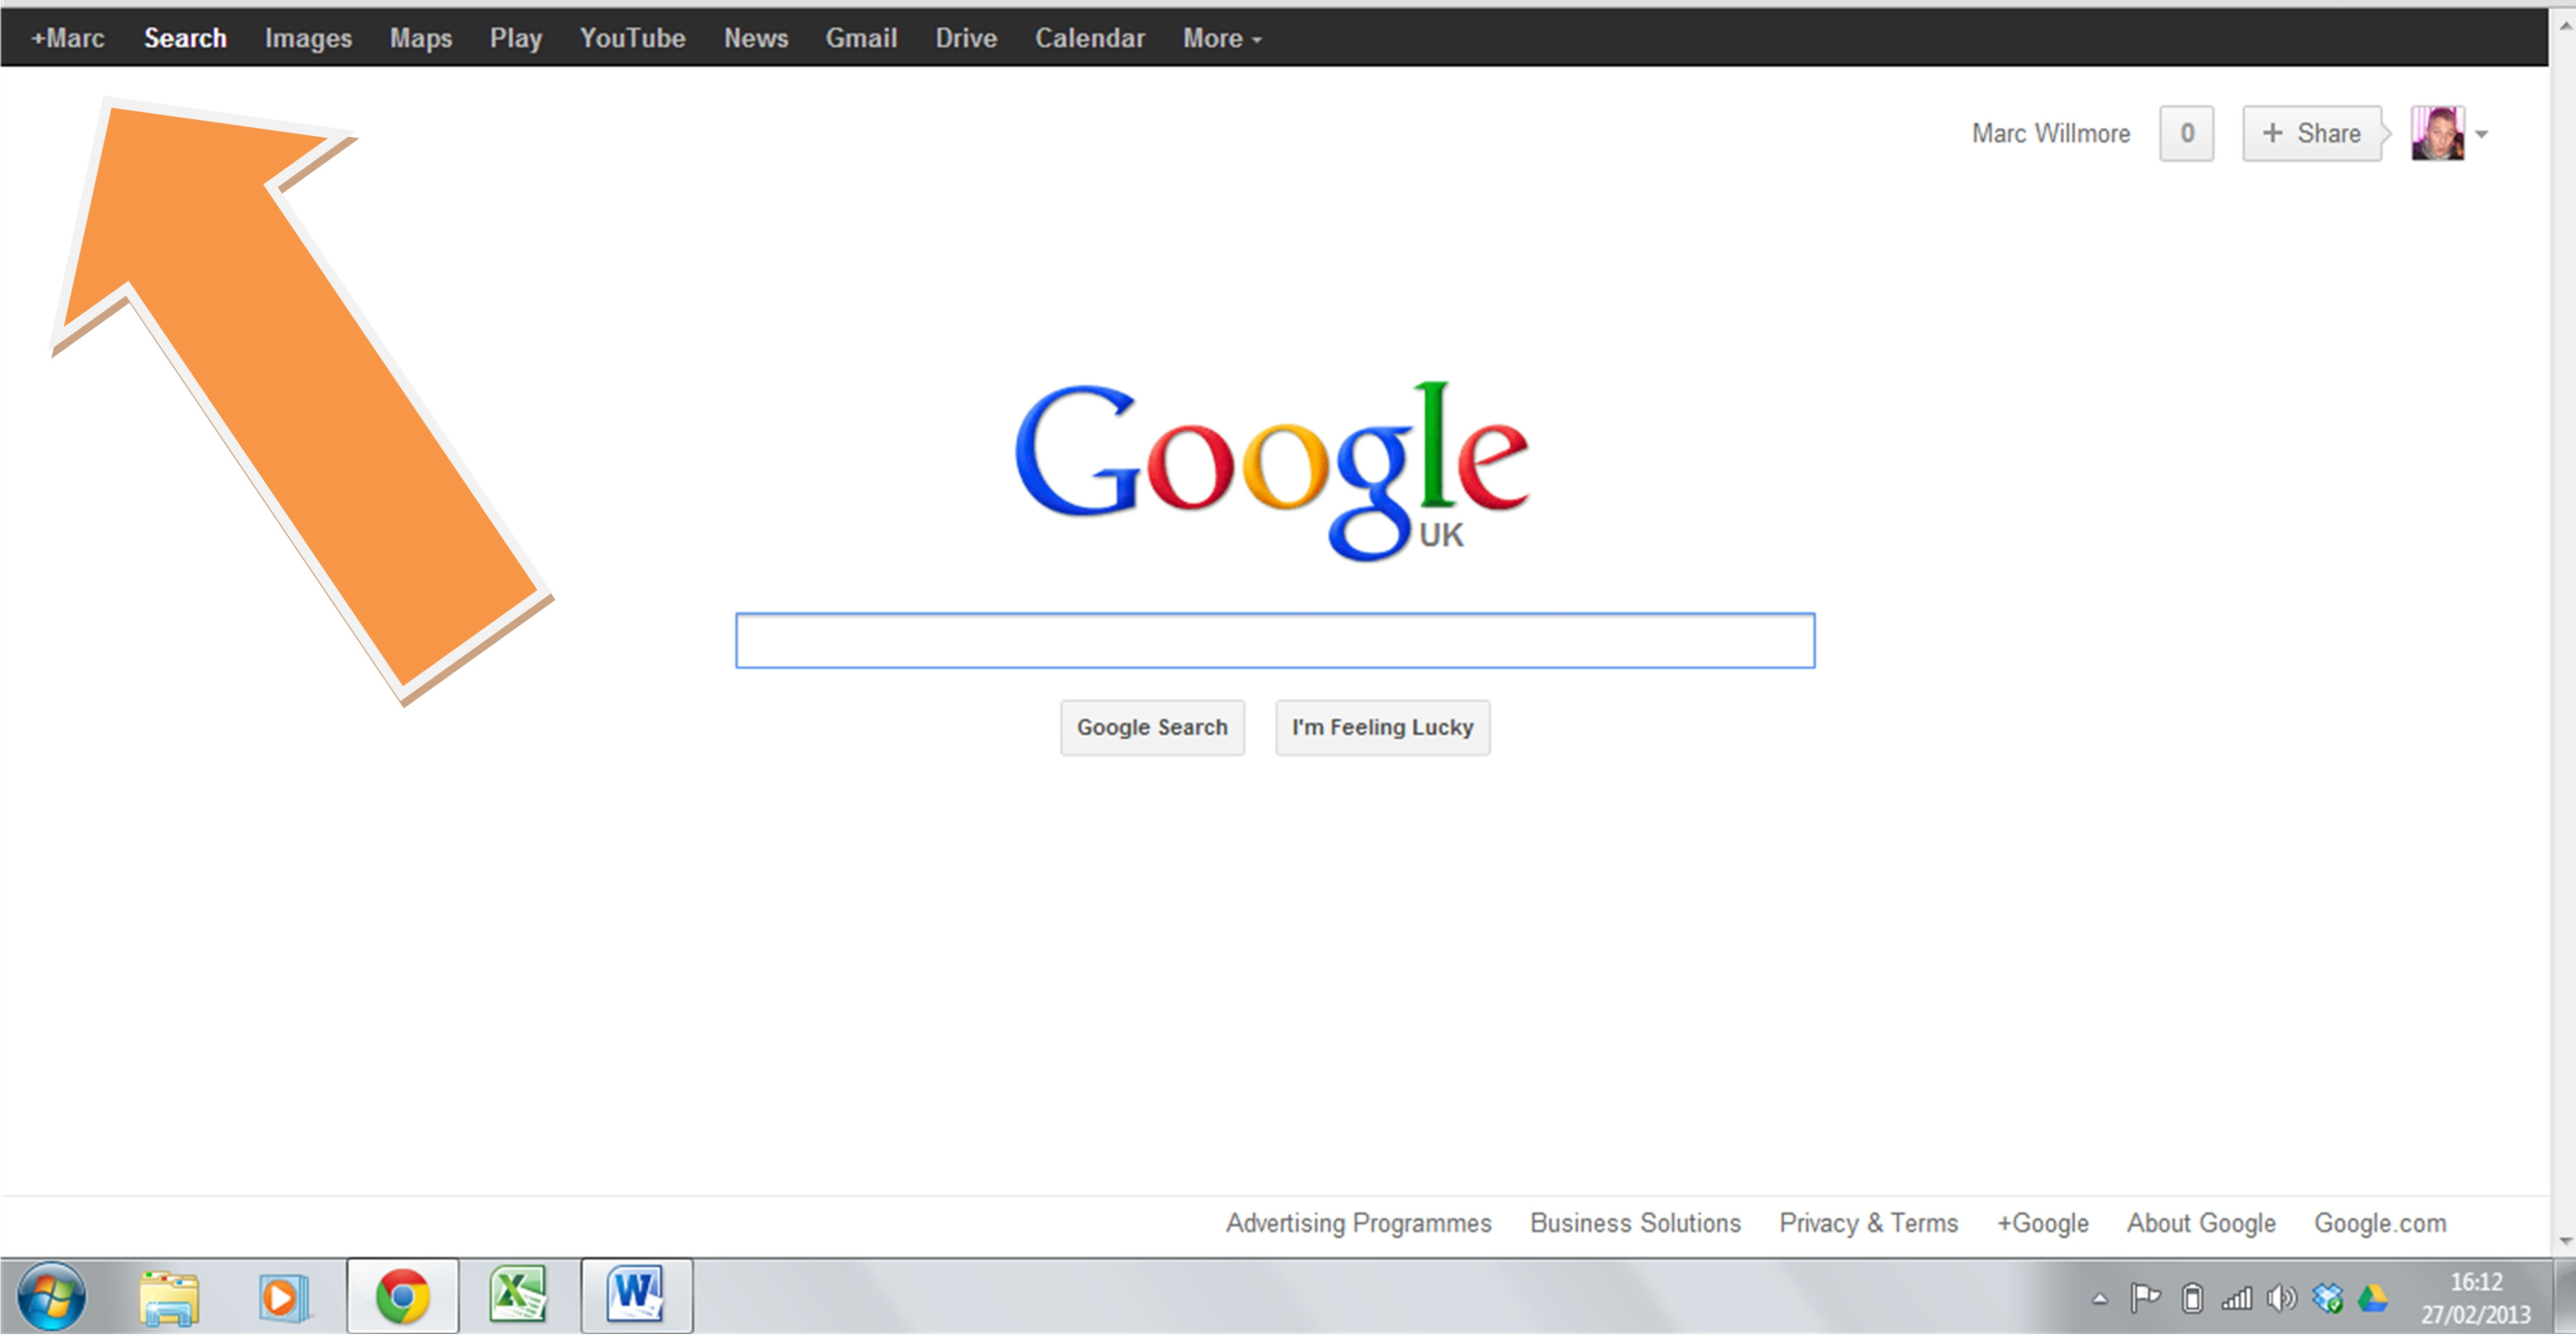
Task: Switch to Google Chrome in the taskbar
Action: click(402, 1298)
